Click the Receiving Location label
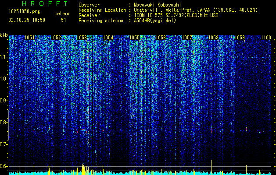This screenshot has width=276, height=175. (x=102, y=10)
